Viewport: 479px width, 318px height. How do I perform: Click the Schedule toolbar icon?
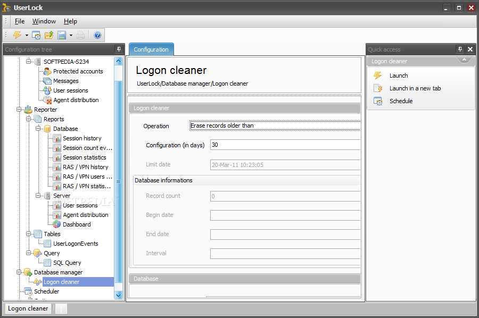[x=36, y=36]
